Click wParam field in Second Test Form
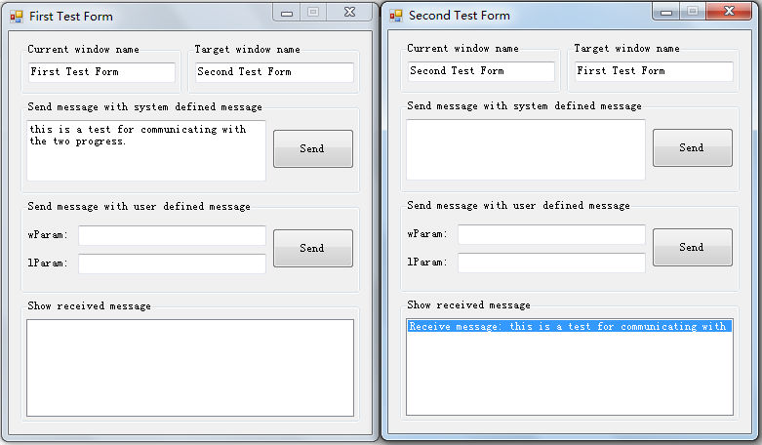Screen dimensions: 762x445 tap(551, 234)
